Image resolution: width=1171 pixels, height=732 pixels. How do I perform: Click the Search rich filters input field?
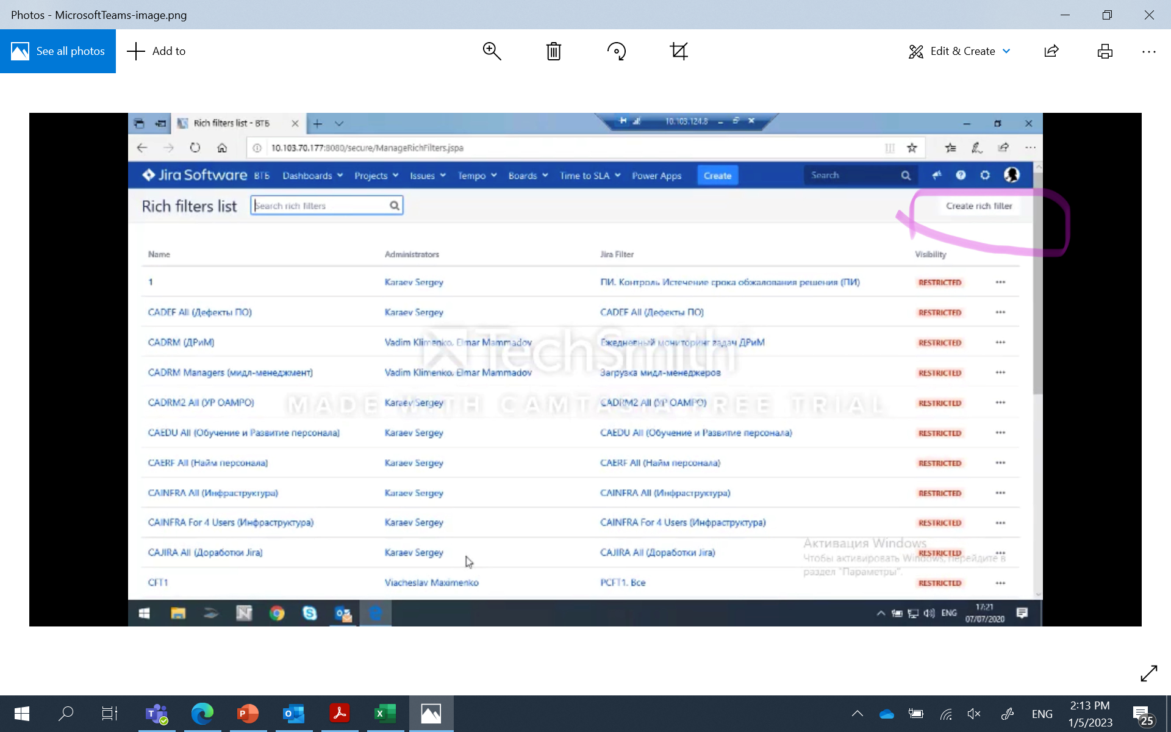click(x=323, y=206)
